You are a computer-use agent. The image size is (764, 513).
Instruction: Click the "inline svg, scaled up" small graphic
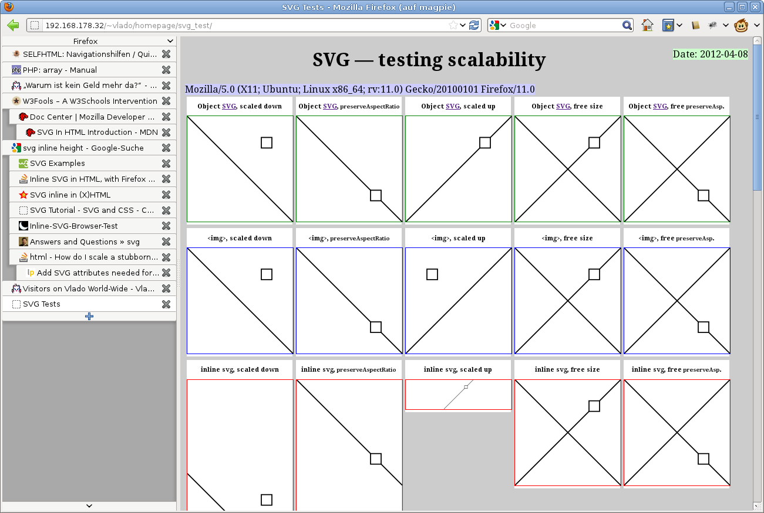459,395
